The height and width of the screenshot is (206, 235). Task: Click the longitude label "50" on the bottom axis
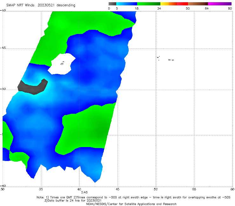[x=156, y=189]
